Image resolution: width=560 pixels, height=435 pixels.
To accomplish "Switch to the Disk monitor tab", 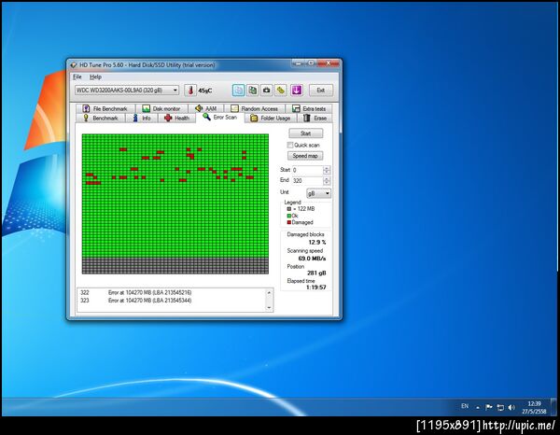I will pyautogui.click(x=161, y=108).
